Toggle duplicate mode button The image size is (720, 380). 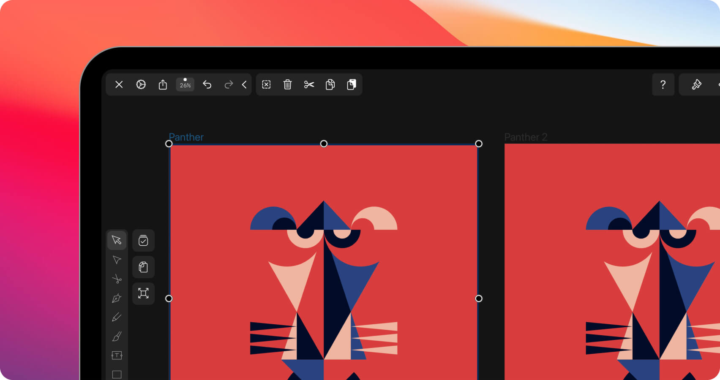pos(143,267)
